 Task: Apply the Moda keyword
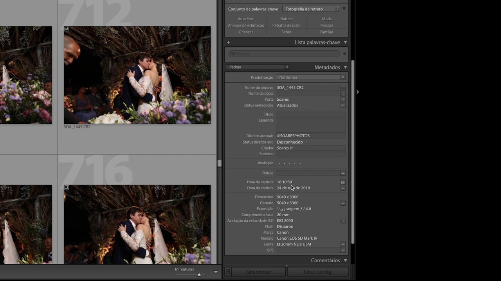(327, 19)
